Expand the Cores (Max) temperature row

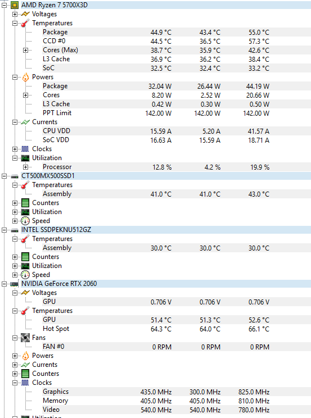pyautogui.click(x=26, y=50)
